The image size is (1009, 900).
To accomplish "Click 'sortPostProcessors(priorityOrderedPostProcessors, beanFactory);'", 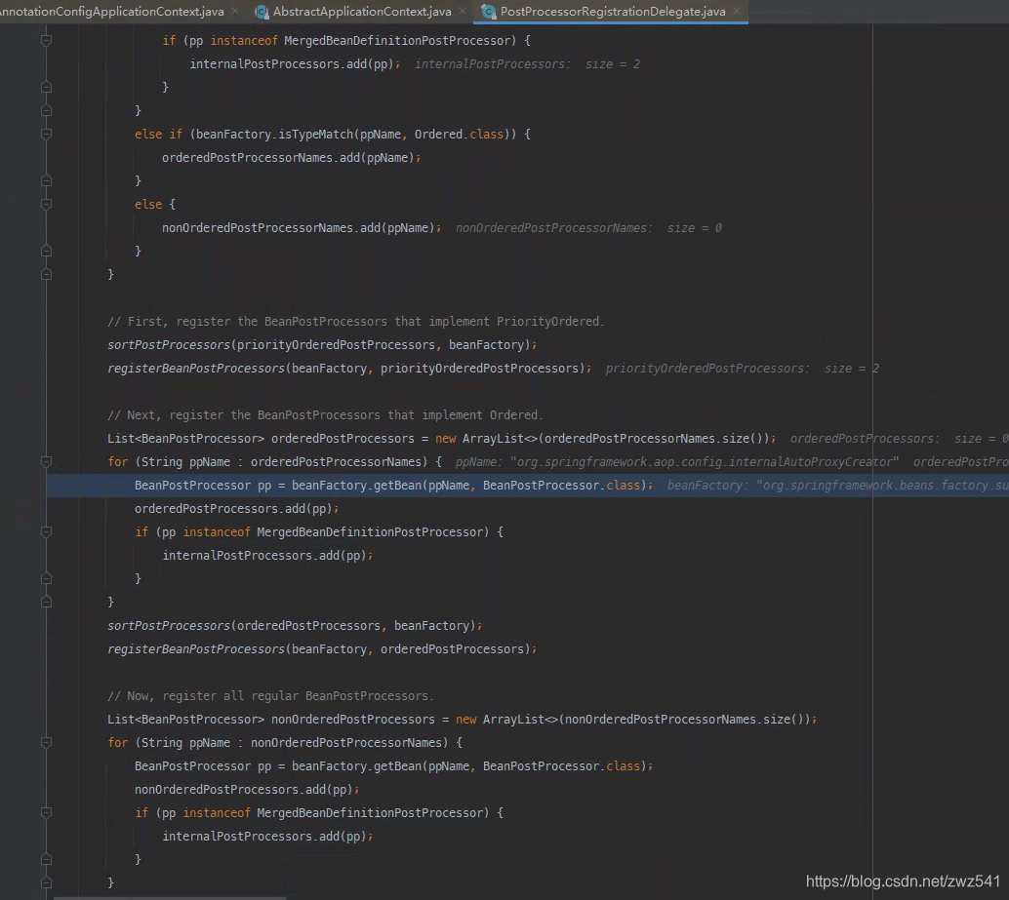I will (322, 344).
